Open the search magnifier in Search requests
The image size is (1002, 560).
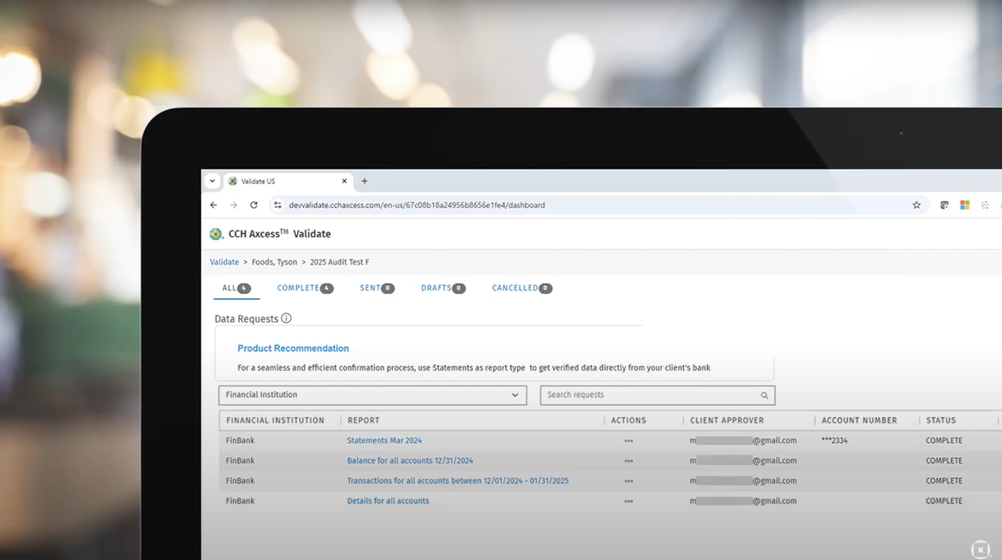click(764, 395)
